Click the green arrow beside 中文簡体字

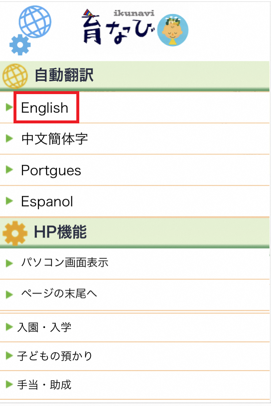9,138
